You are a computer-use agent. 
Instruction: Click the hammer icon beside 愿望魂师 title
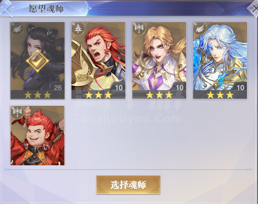[7, 8]
